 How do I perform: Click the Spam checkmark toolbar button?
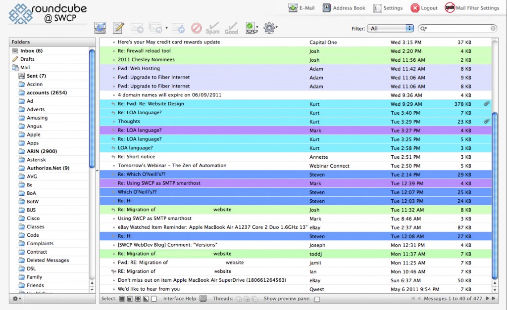tap(212, 28)
